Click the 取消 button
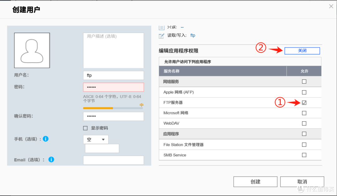Viewport: 337px width, 196px height. [x=302, y=182]
